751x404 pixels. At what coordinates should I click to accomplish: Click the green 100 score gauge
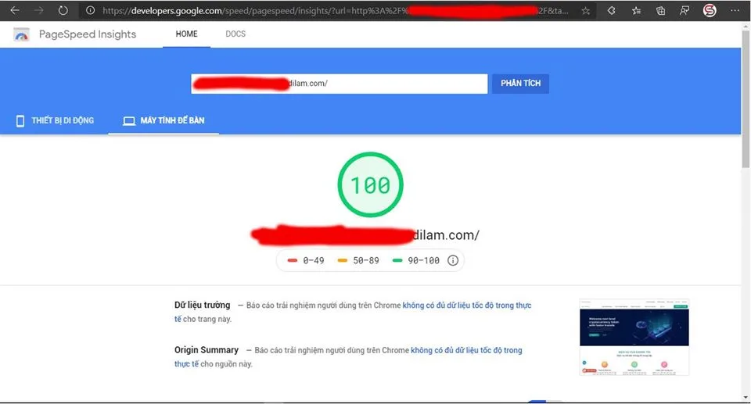[370, 184]
